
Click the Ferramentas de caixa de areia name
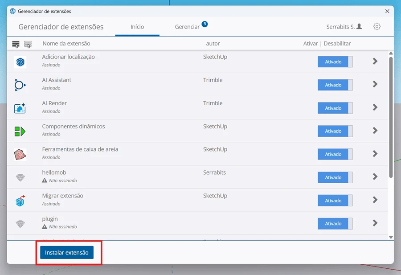point(80,149)
